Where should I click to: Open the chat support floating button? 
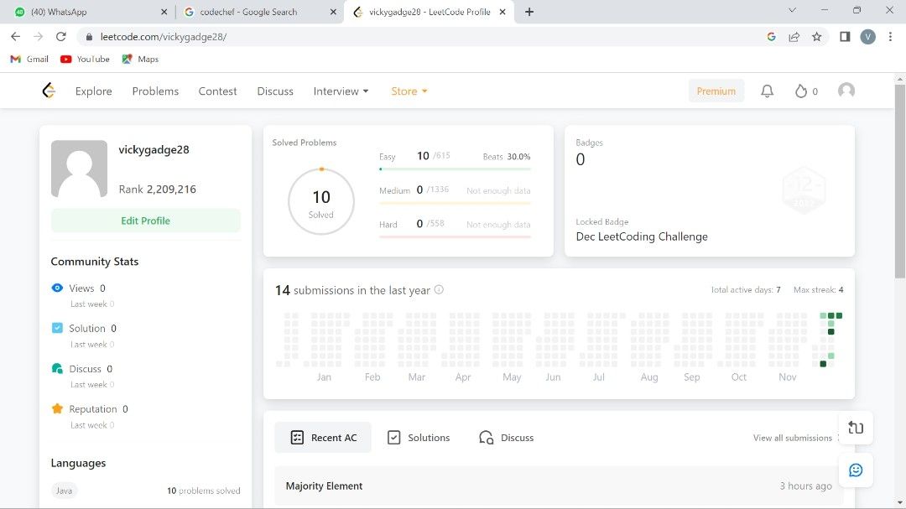856,470
